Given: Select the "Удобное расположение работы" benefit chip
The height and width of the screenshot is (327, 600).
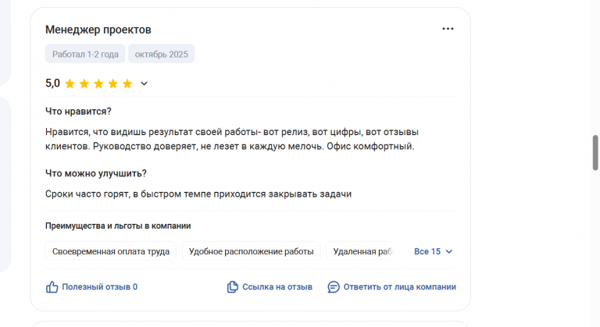Looking at the screenshot, I should (252, 251).
